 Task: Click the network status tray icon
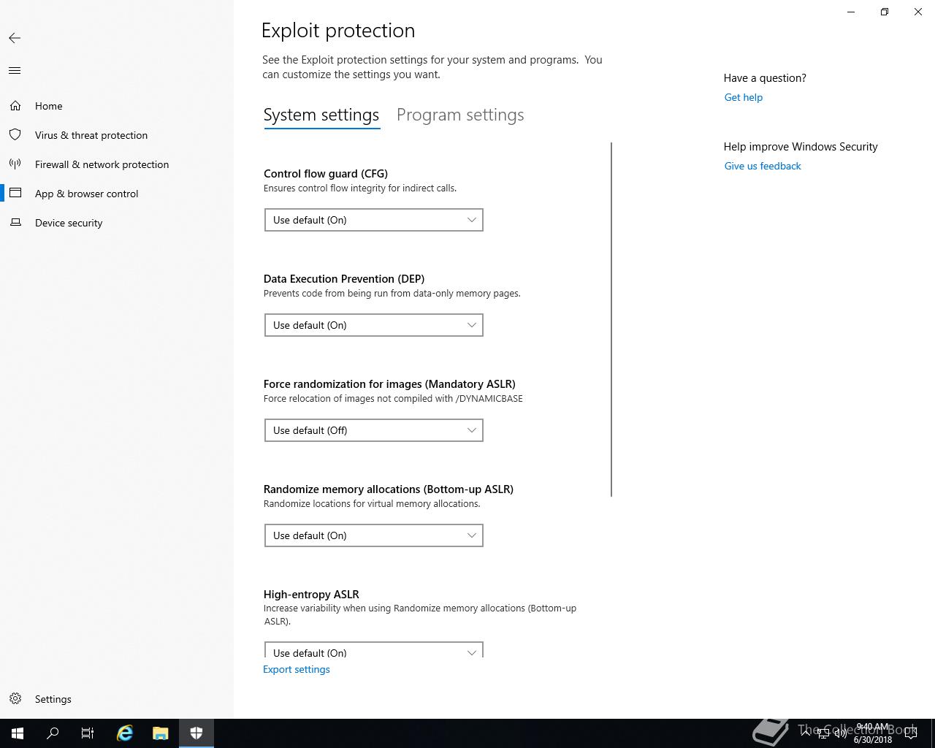(x=824, y=733)
